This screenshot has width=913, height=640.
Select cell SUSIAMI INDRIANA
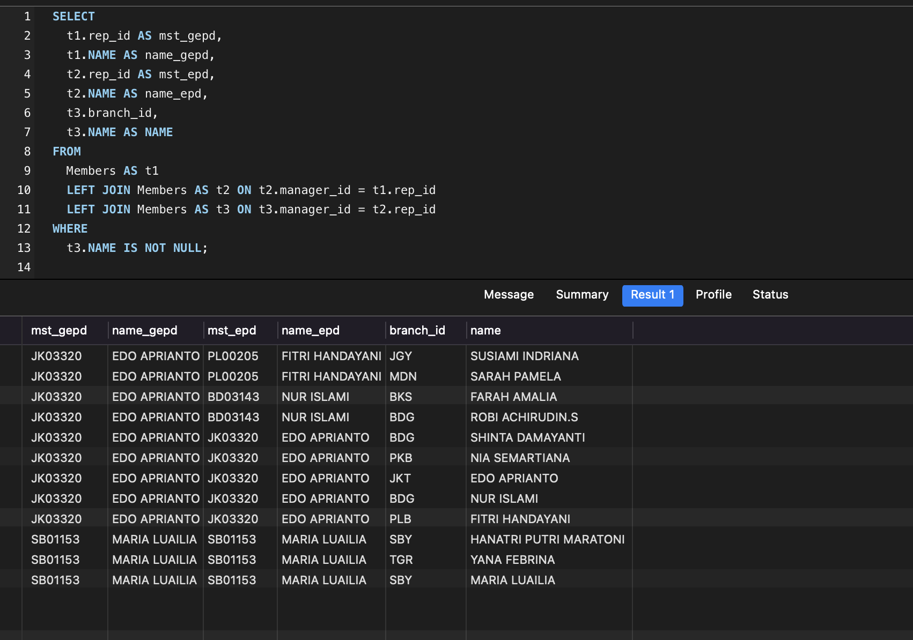tap(524, 356)
